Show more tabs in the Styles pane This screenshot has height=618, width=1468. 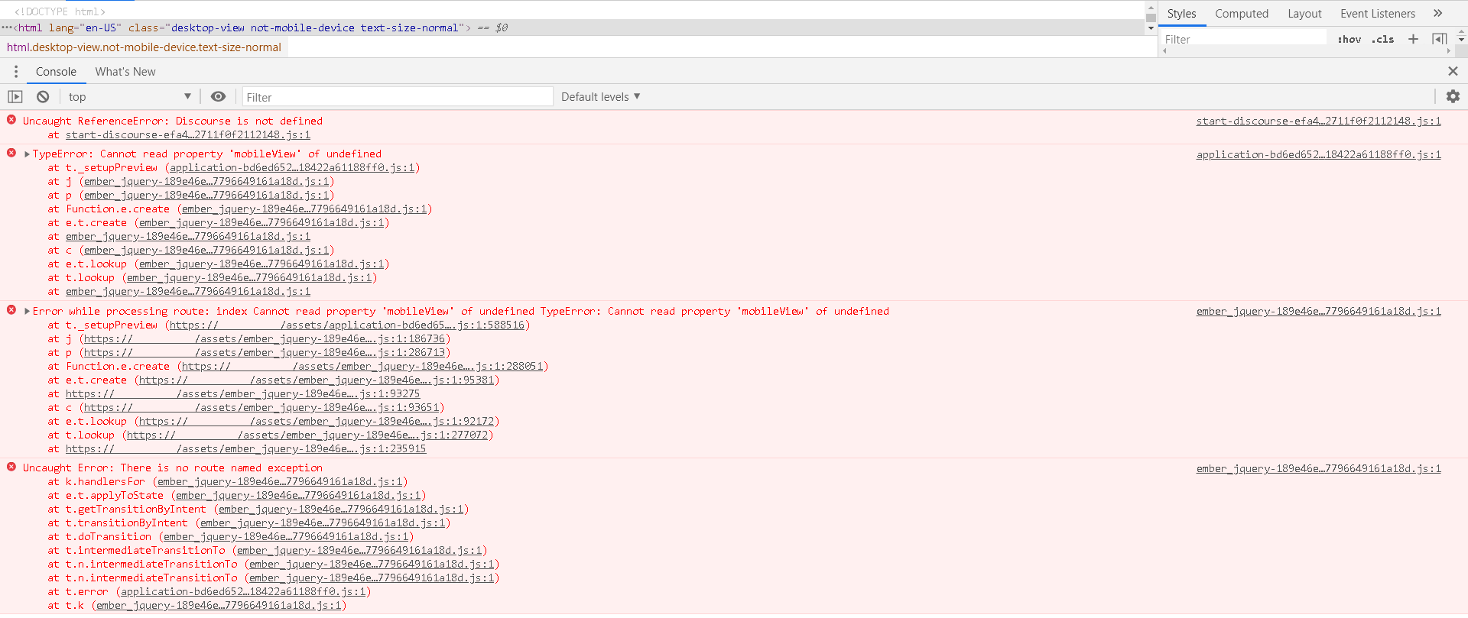[1437, 13]
